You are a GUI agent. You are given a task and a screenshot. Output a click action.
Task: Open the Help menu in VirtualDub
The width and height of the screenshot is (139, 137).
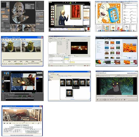click(x=25, y=39)
